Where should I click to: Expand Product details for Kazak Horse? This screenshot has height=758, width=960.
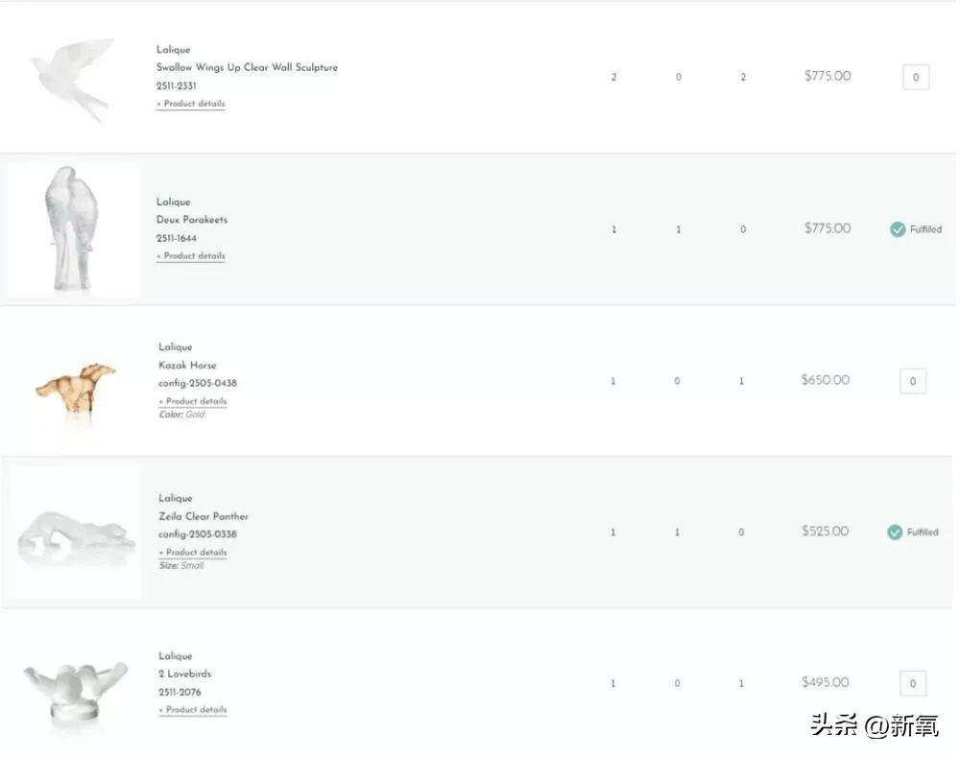[193, 401]
